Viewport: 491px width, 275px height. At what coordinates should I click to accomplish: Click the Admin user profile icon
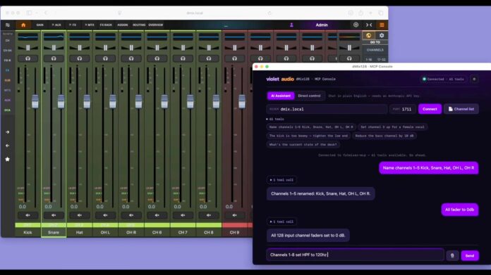point(291,25)
